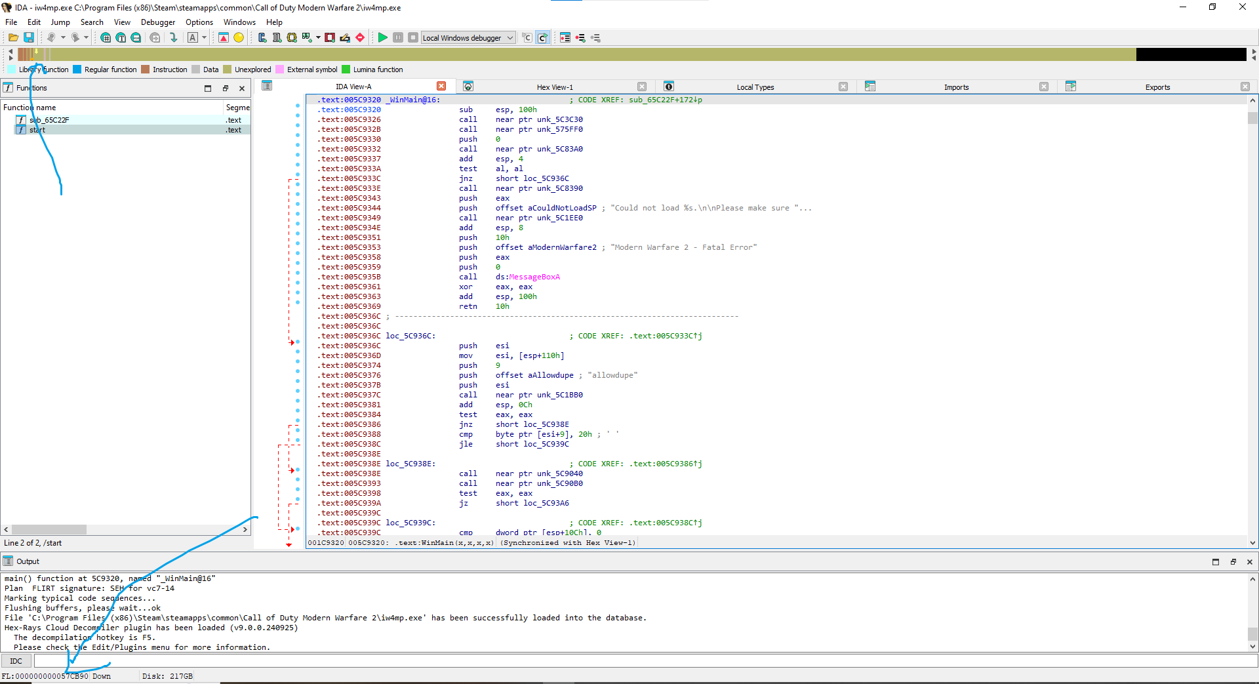Screen dimensions: 1259x684
Task: Click the greyed circular arrow search icon
Action: 155,37
